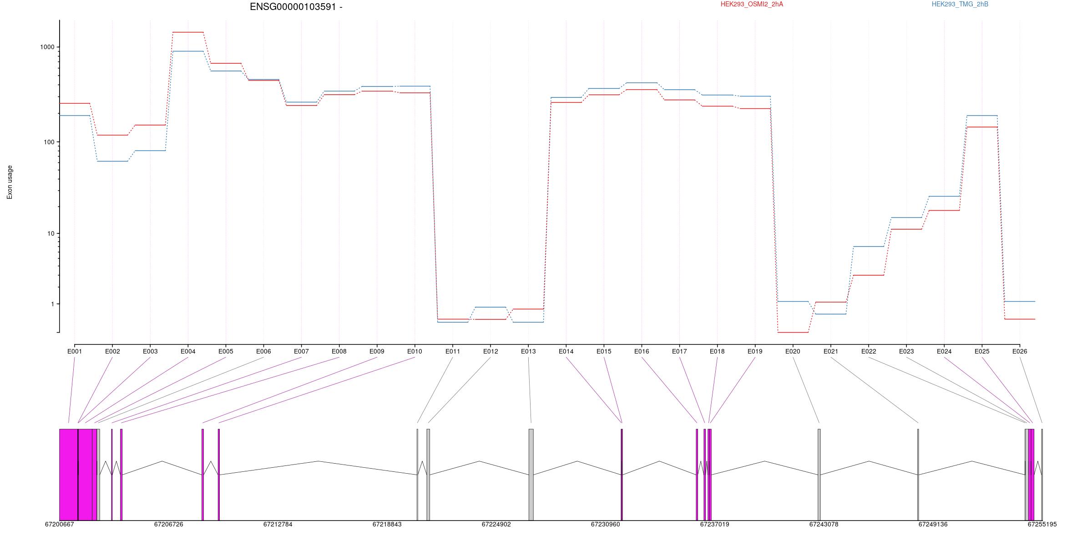
Task: Click the blue E002 usage line segment
Action: [x=112, y=161]
